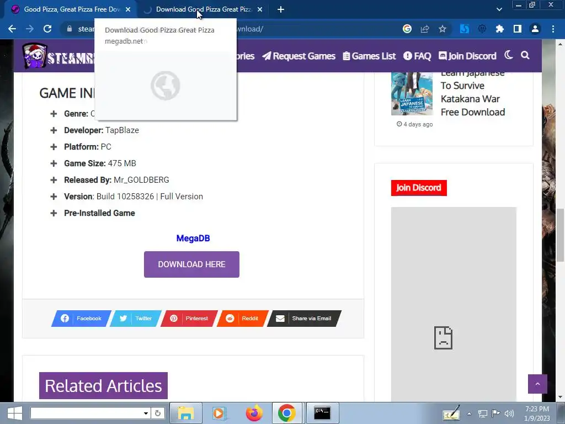Image resolution: width=565 pixels, height=424 pixels.
Task: Click the scroll-to-top arrow button
Action: tap(537, 384)
